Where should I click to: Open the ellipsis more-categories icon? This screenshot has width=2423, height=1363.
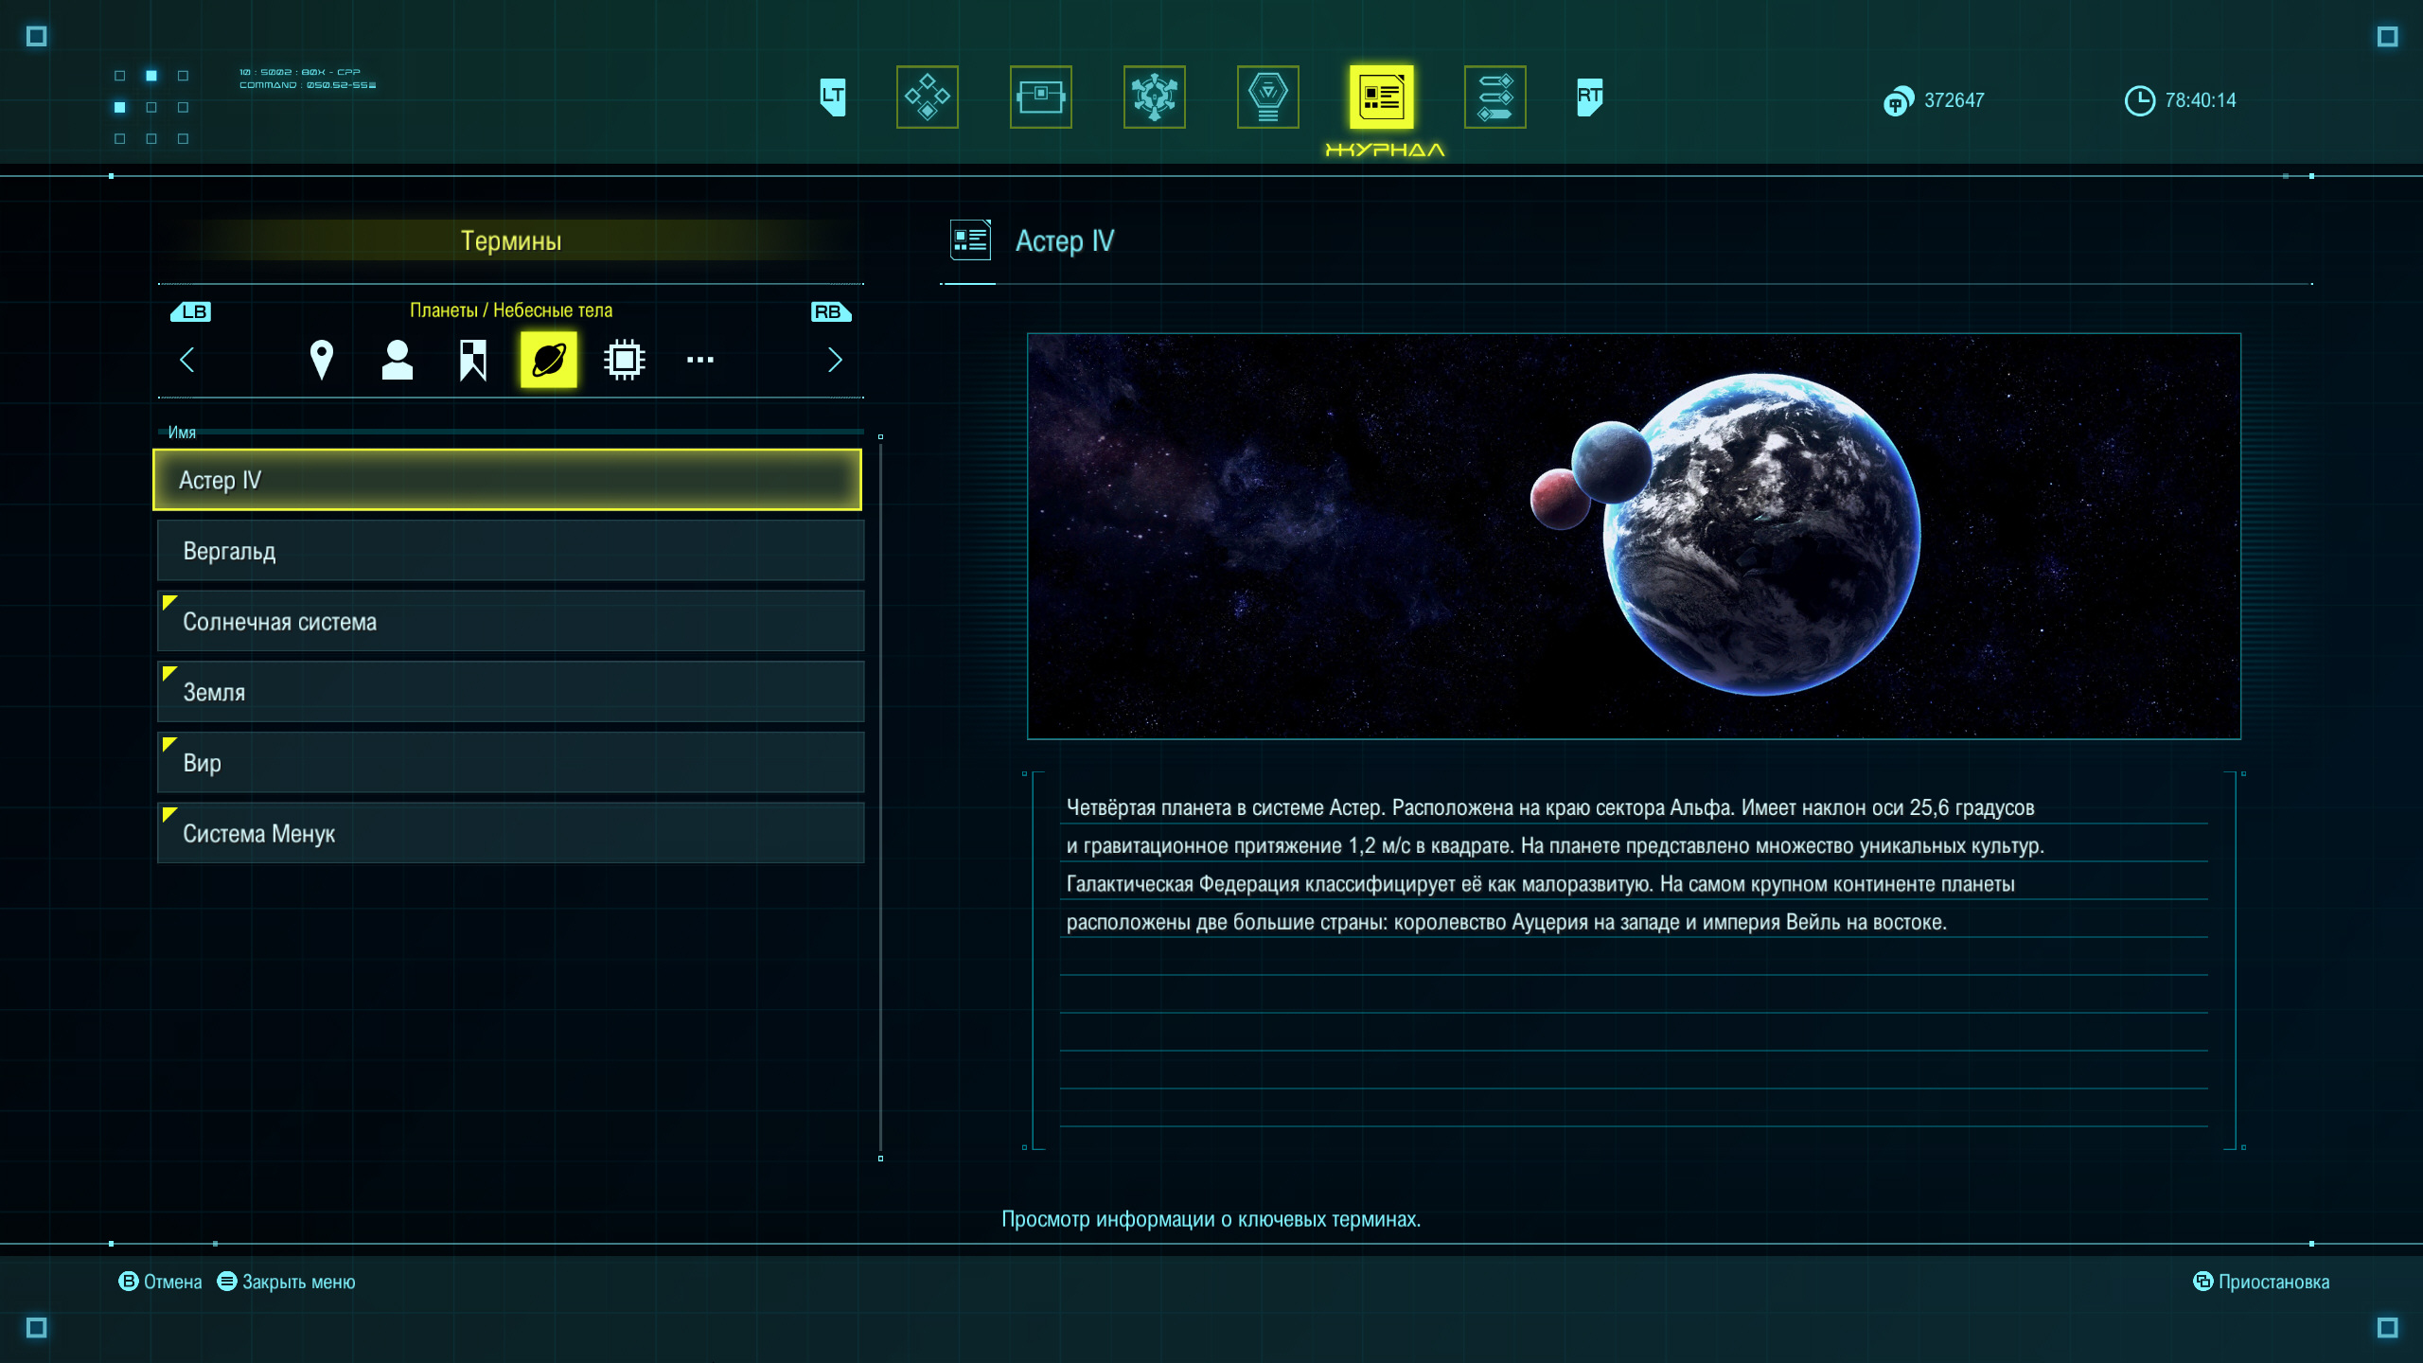[x=699, y=360]
